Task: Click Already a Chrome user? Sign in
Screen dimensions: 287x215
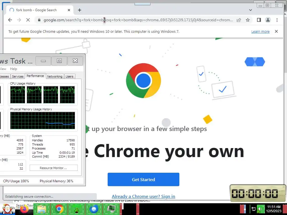Action: coord(143,196)
